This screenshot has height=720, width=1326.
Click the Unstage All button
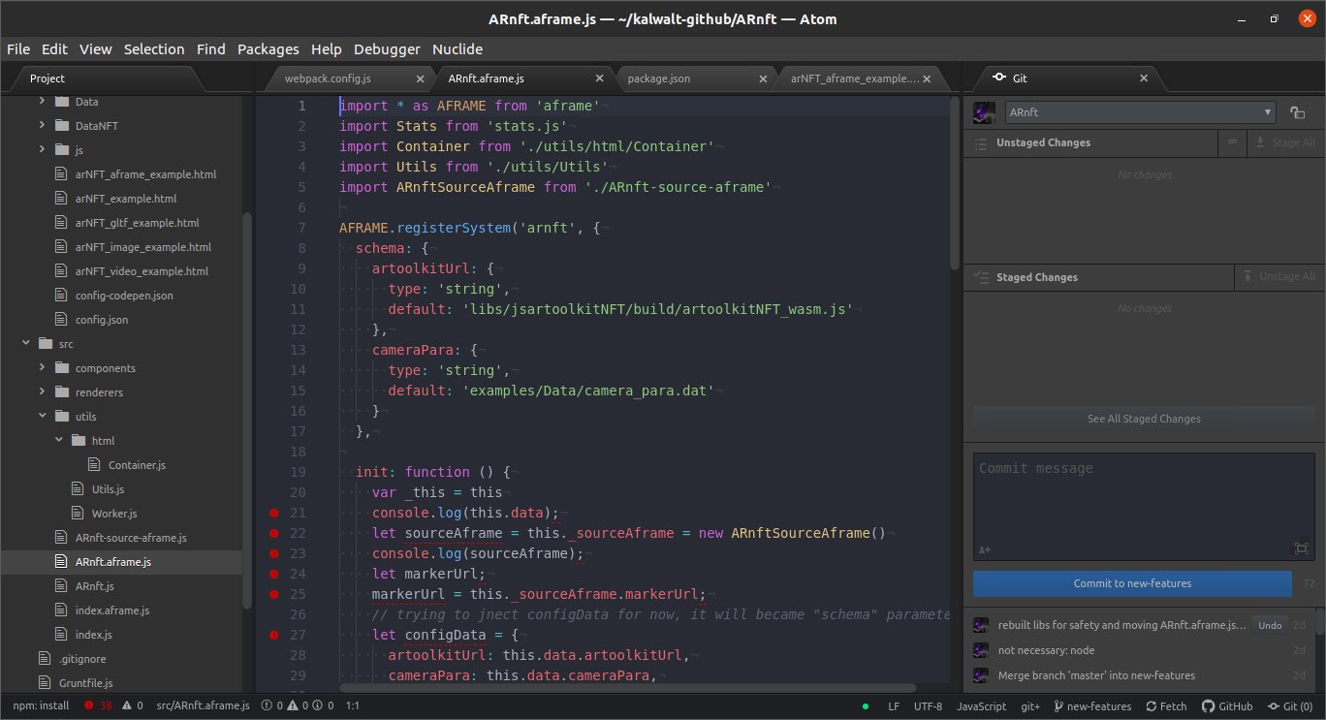(1279, 276)
